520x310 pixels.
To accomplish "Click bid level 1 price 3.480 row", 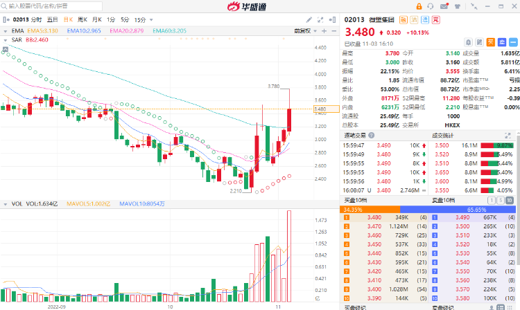I will (x=385, y=217).
